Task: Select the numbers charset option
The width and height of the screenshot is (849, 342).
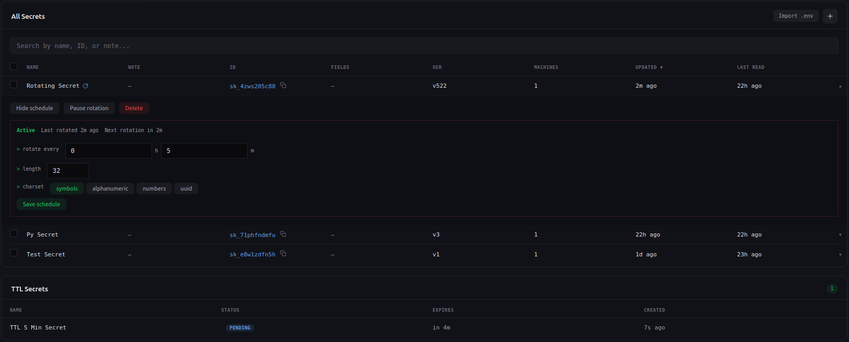Action: tap(154, 188)
